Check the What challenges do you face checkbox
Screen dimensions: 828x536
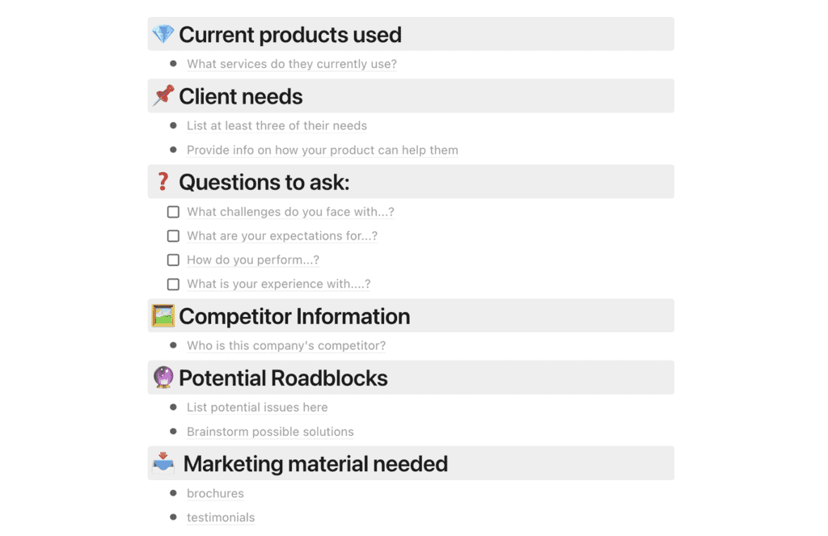pos(173,212)
